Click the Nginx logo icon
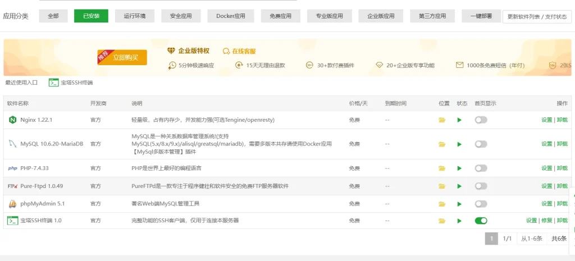This screenshot has width=575, height=261. [13, 120]
